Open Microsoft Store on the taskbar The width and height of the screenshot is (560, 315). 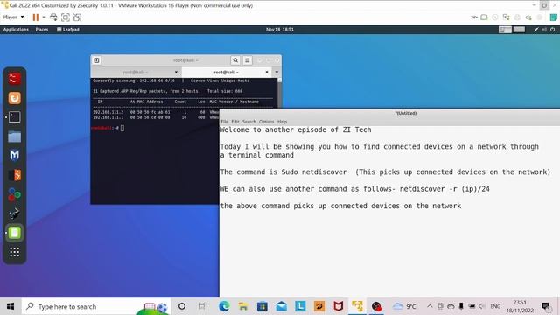[x=262, y=306]
